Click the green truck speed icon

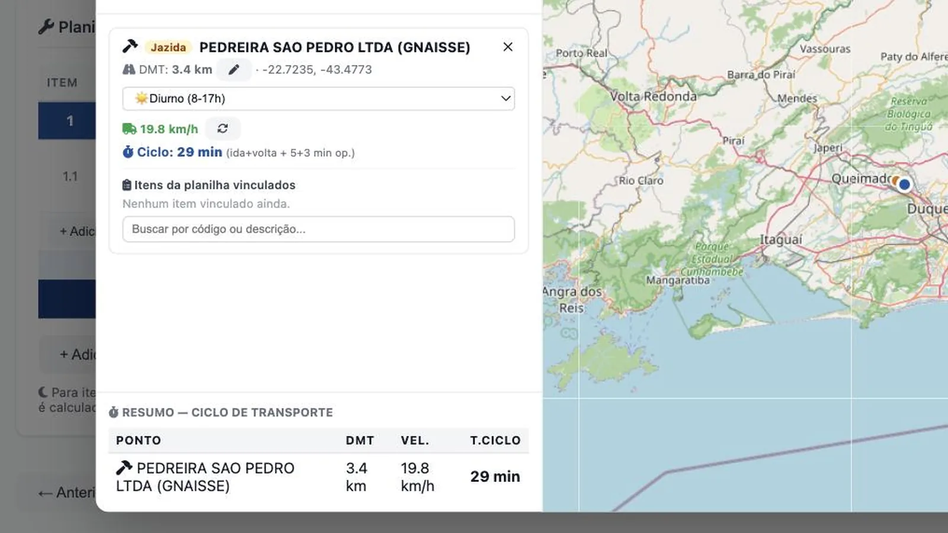tap(129, 129)
